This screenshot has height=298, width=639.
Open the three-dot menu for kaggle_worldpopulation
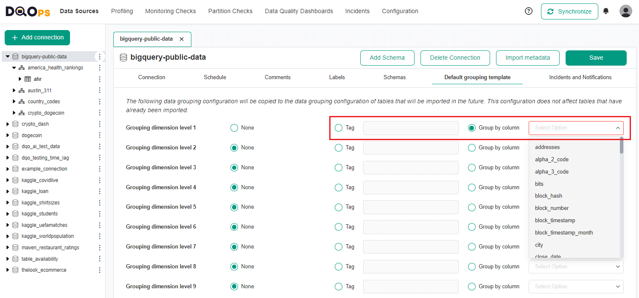(100, 236)
